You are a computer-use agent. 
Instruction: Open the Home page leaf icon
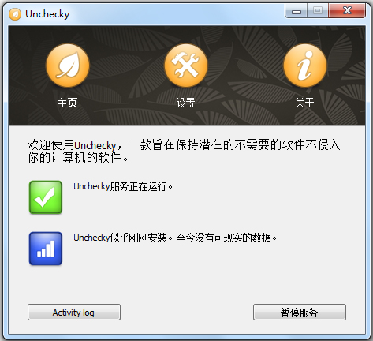pyautogui.click(x=68, y=66)
